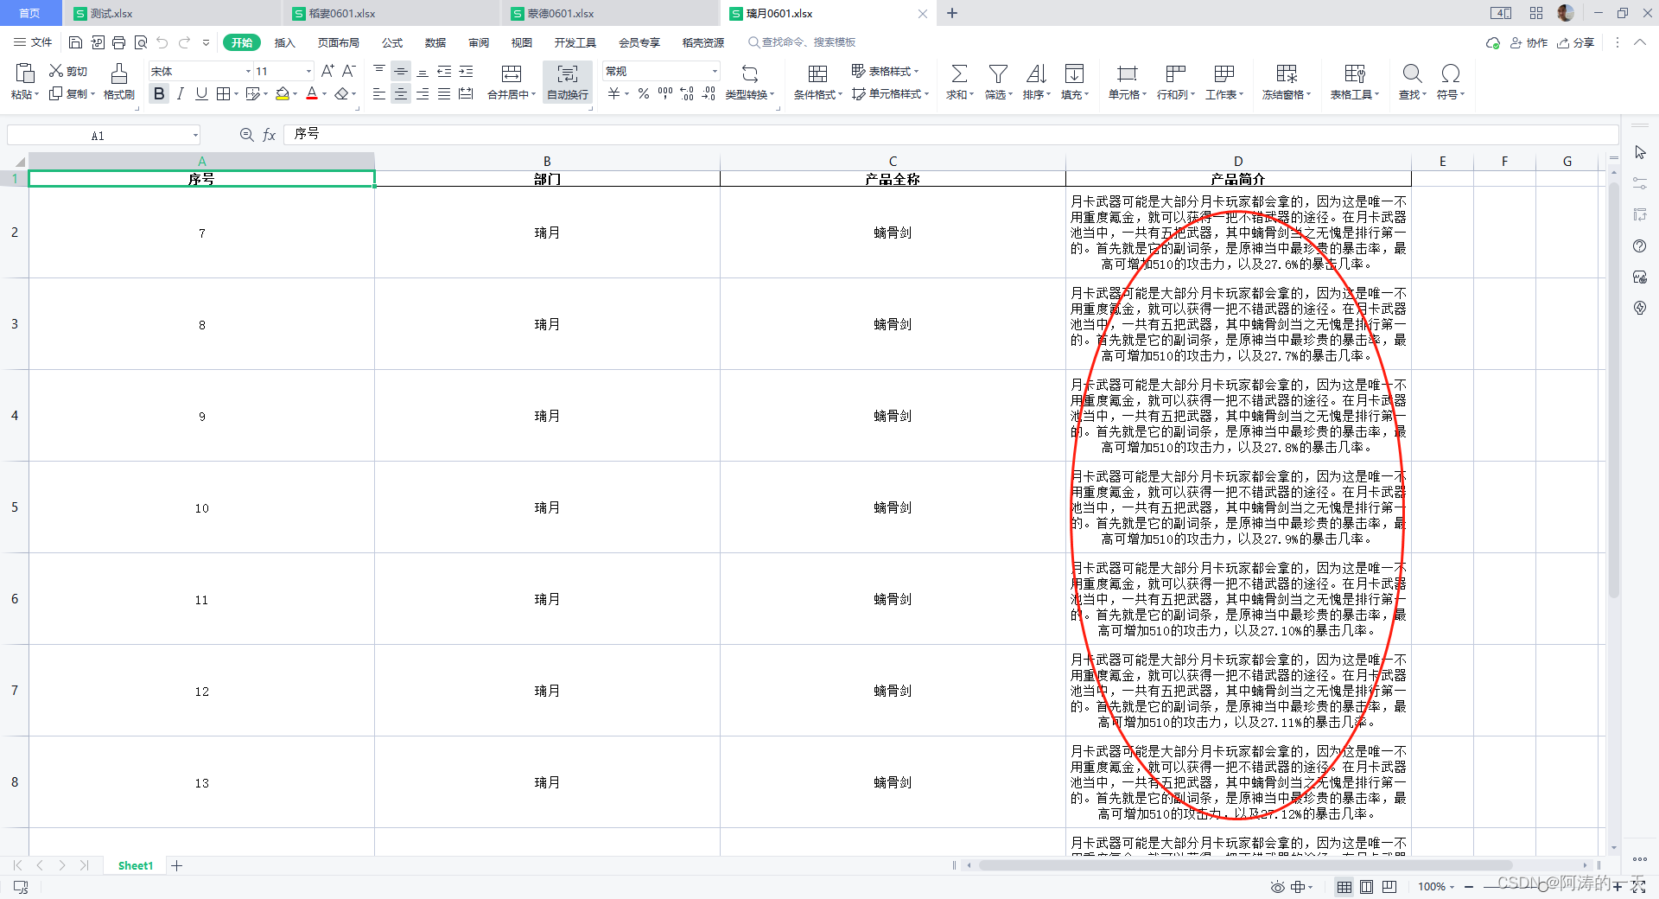Image resolution: width=1659 pixels, height=899 pixels.
Task: Click the Freeze Panes (冻结窗格) icon
Action: (1287, 73)
